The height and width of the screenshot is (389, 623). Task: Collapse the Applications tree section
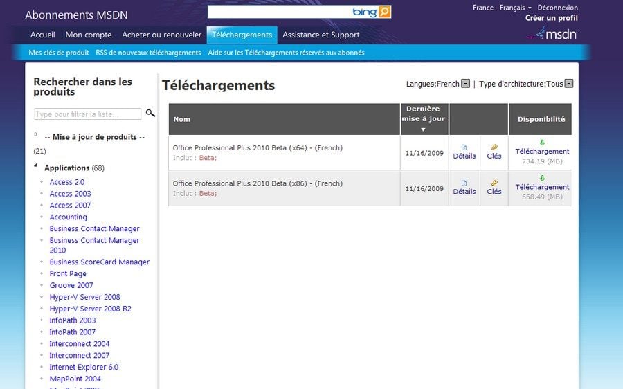[x=36, y=165]
